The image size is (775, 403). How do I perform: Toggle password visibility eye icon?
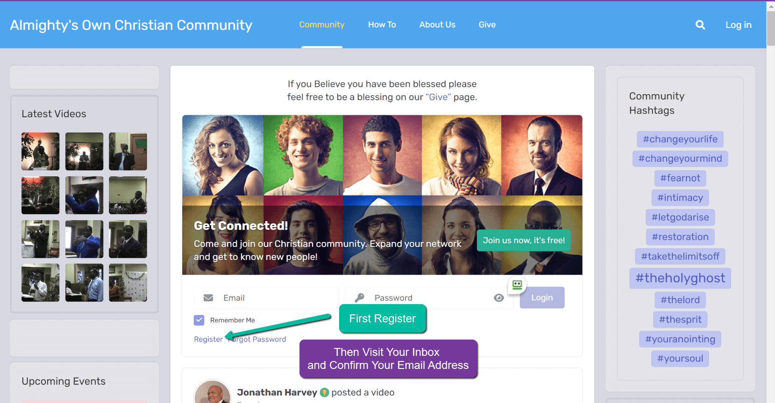499,298
